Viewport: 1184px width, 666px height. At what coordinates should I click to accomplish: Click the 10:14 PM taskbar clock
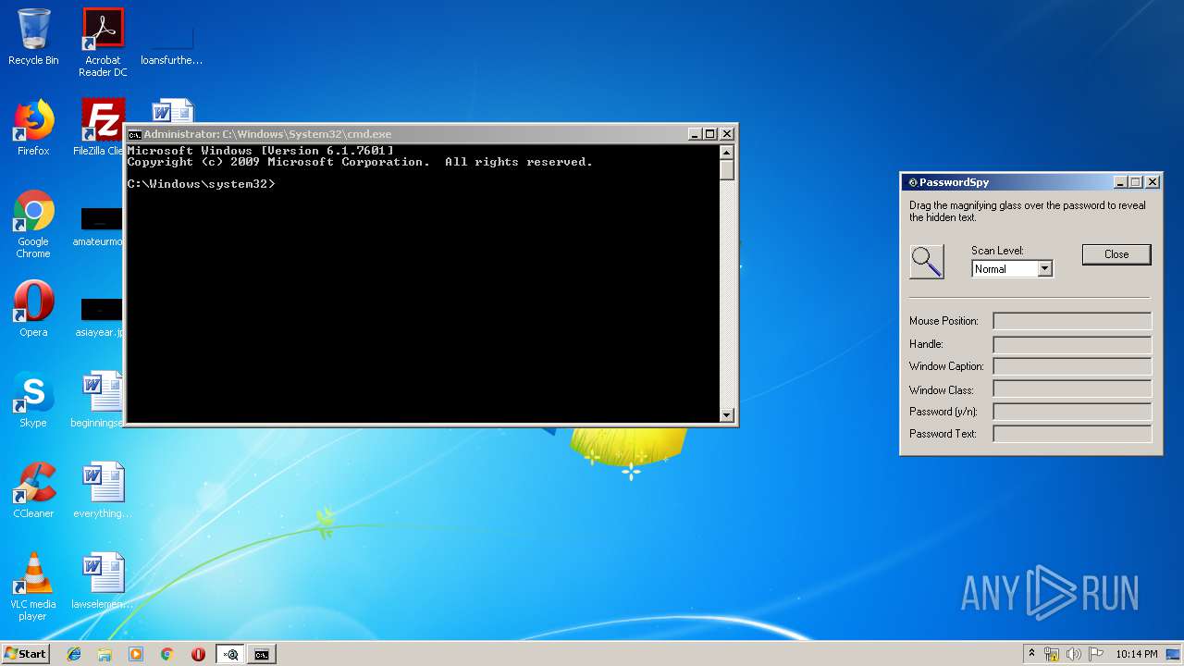point(1136,654)
